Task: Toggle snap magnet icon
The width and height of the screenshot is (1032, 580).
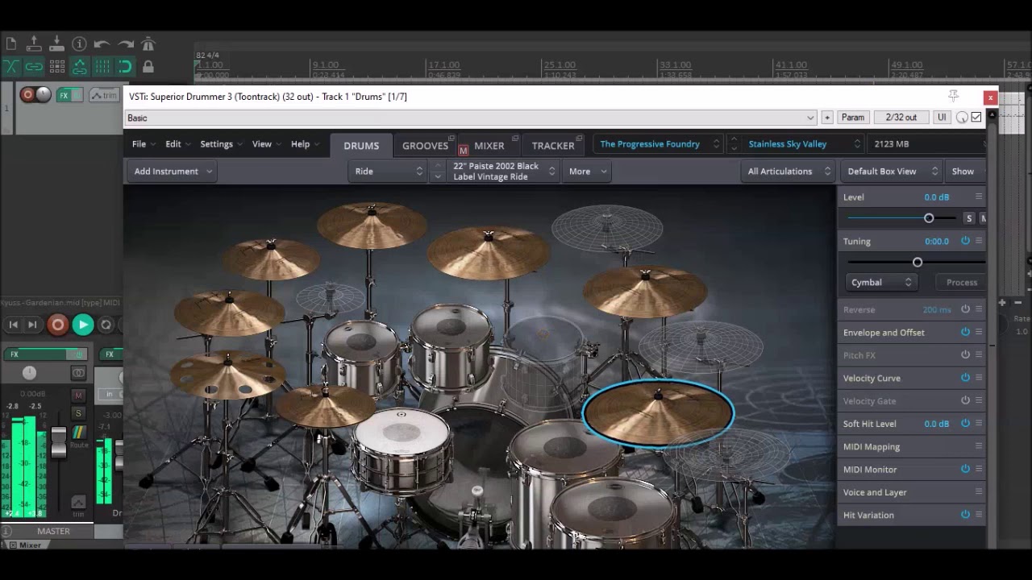Action: [125, 66]
